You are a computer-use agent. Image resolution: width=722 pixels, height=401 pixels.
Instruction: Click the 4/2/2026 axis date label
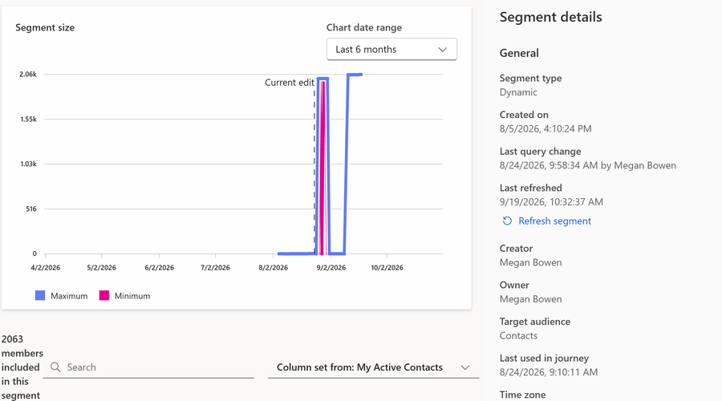point(45,268)
